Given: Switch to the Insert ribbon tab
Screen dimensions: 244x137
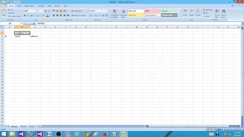Looking at the screenshot, I should pyautogui.click(x=19, y=6).
